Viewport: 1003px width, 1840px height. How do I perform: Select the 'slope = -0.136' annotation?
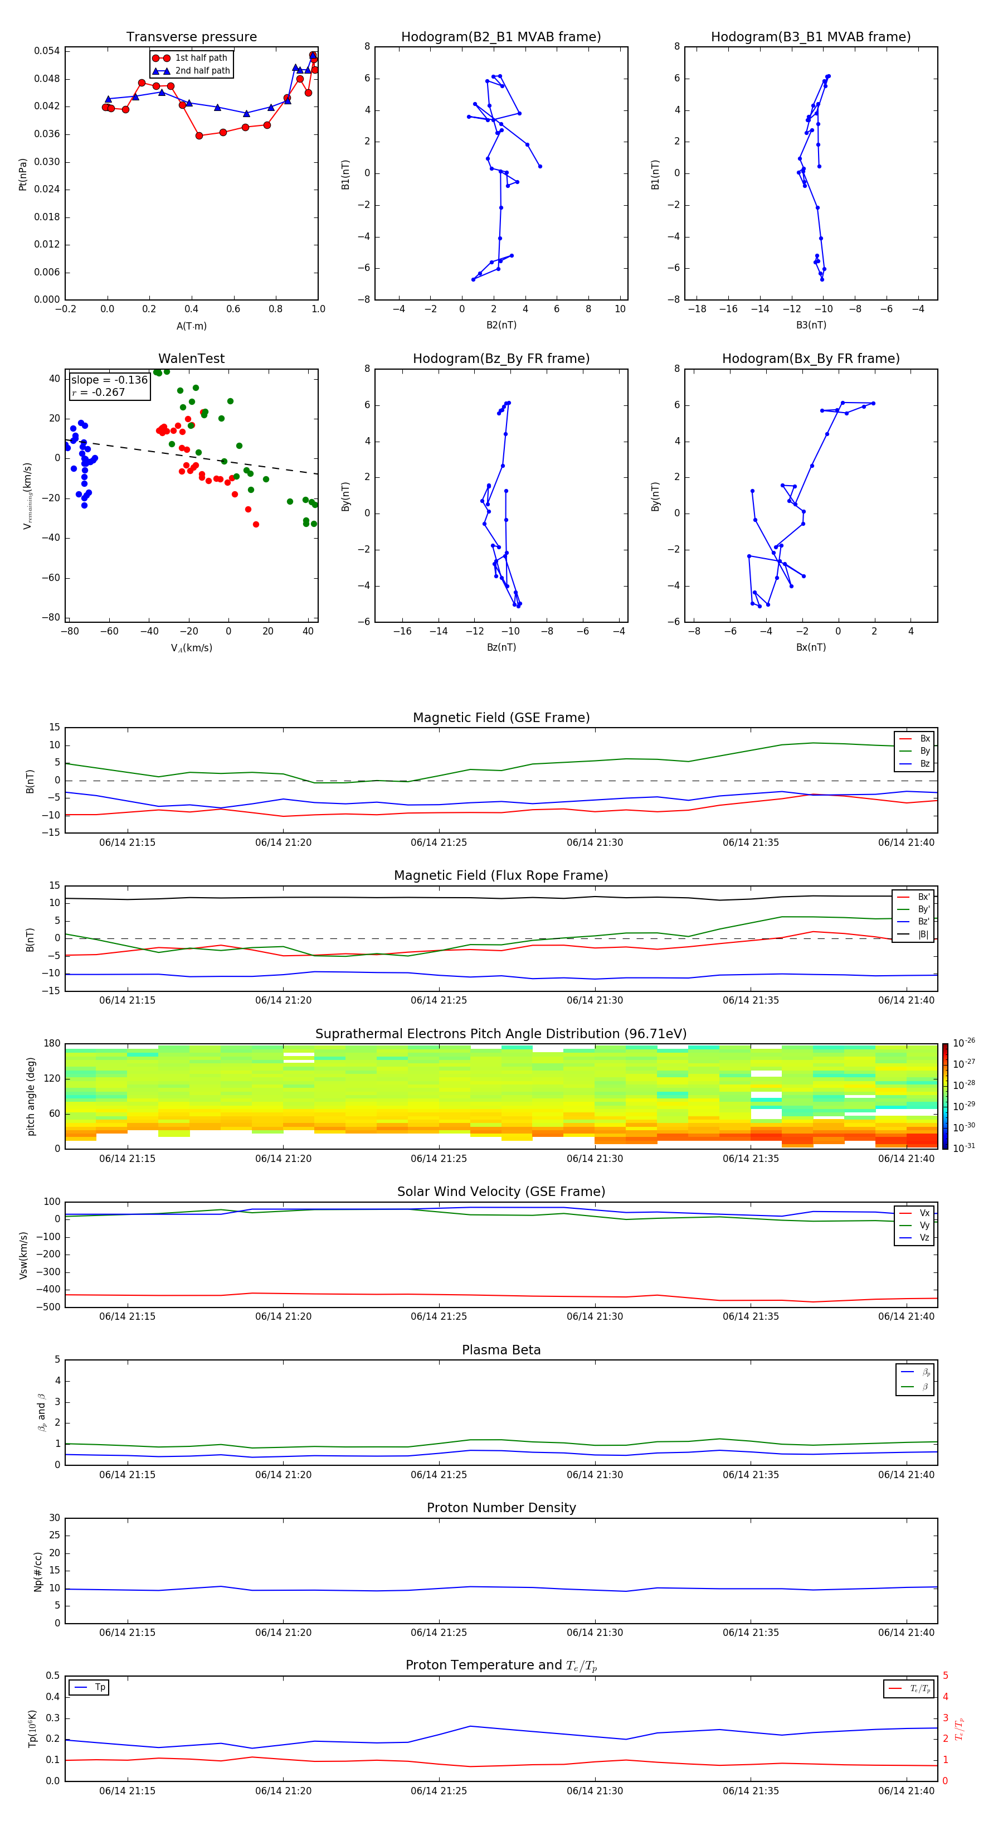tap(109, 380)
